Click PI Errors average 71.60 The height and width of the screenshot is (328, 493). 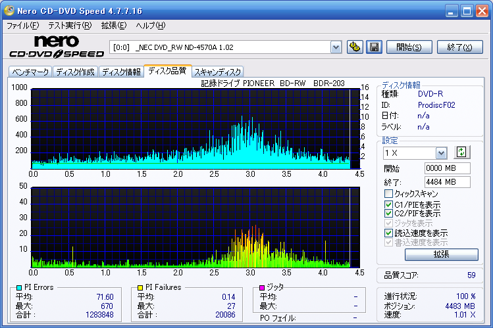(x=105, y=297)
